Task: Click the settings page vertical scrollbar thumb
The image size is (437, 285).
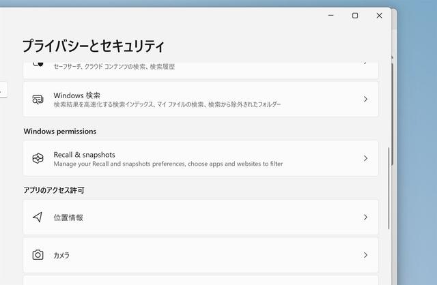Action: pos(389,188)
